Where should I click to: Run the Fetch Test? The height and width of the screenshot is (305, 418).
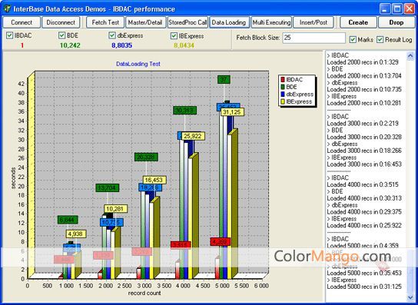[105, 22]
